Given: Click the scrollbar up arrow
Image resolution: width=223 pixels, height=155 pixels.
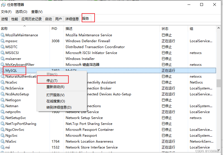Looking at the screenshot, I should pos(218,28).
